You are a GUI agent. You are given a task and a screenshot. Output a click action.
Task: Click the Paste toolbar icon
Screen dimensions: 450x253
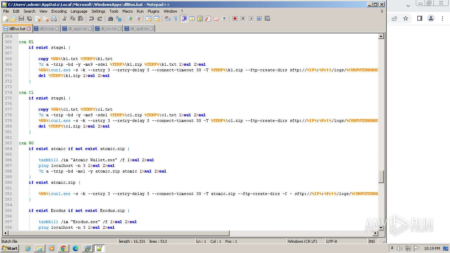coord(81,19)
